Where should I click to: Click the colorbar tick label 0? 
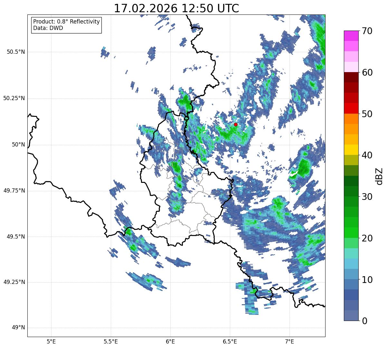pyautogui.click(x=364, y=321)
